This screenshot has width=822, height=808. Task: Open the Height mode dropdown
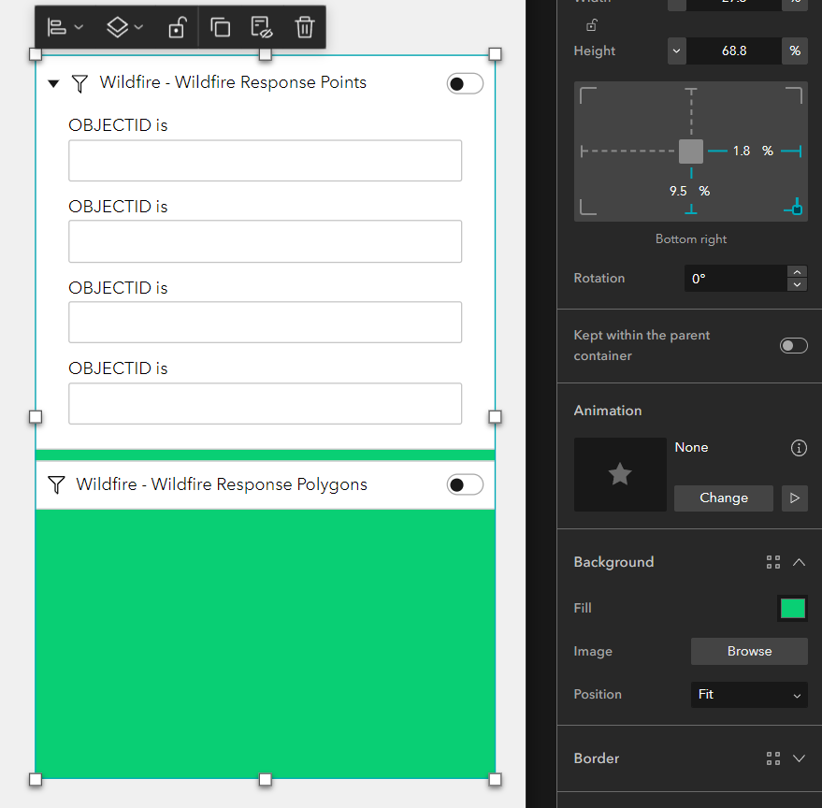pyautogui.click(x=676, y=50)
